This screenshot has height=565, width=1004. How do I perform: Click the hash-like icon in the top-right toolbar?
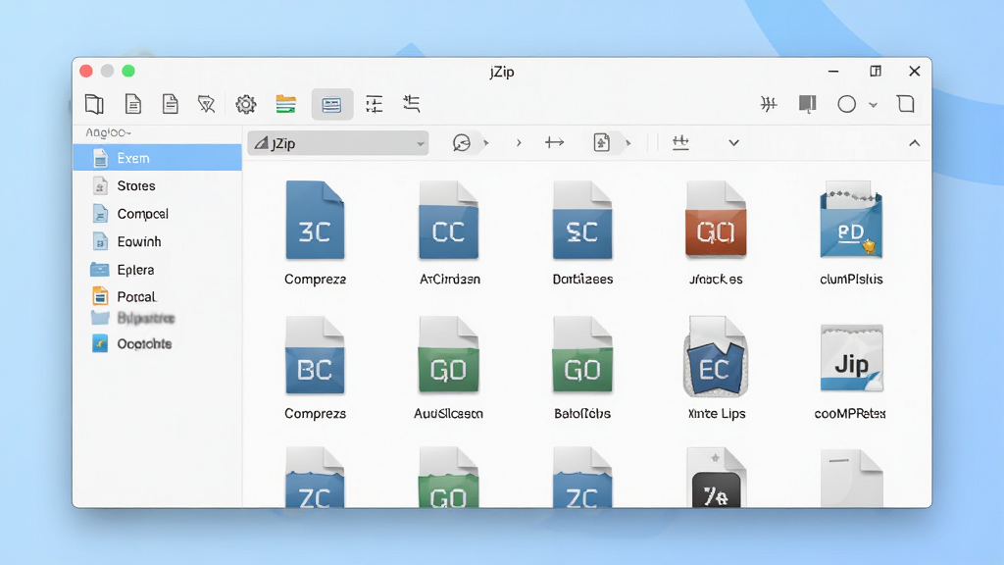pyautogui.click(x=769, y=104)
